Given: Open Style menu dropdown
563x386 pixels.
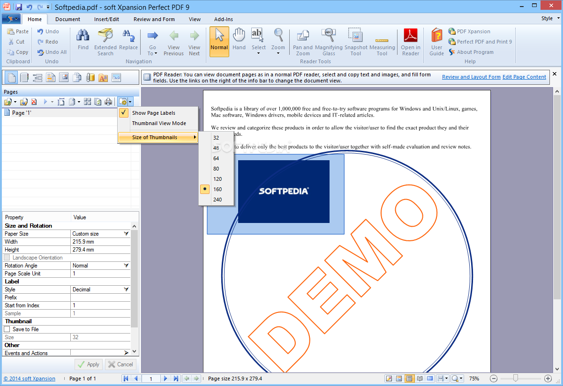Looking at the screenshot, I should pos(549,19).
